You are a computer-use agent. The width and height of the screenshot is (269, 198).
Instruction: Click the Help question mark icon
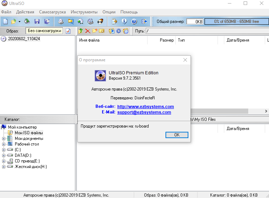[x=134, y=21]
